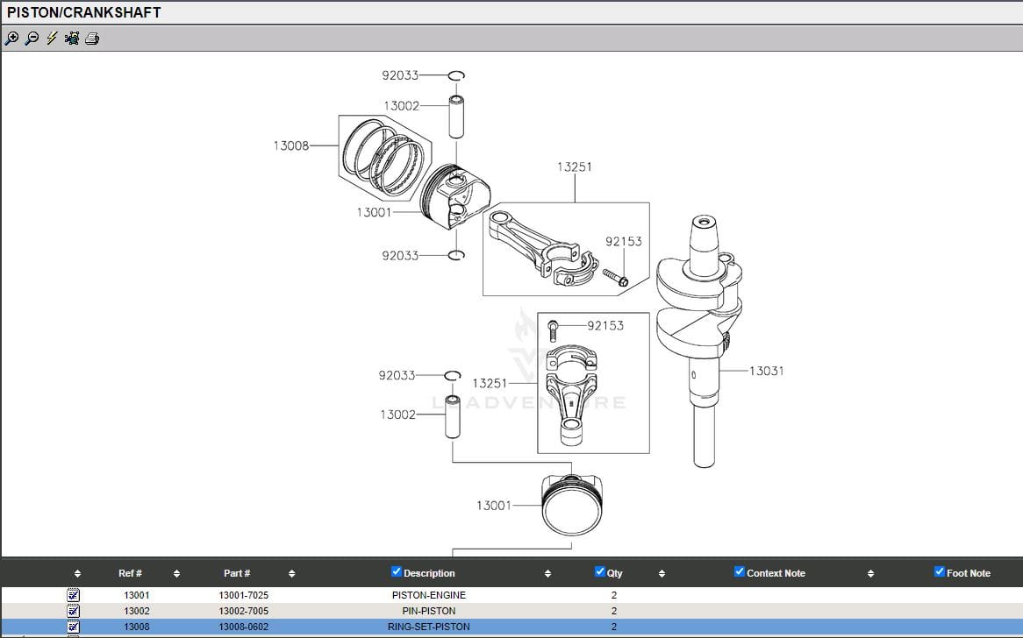
Task: Click the Part # column header
Action: pos(237,573)
